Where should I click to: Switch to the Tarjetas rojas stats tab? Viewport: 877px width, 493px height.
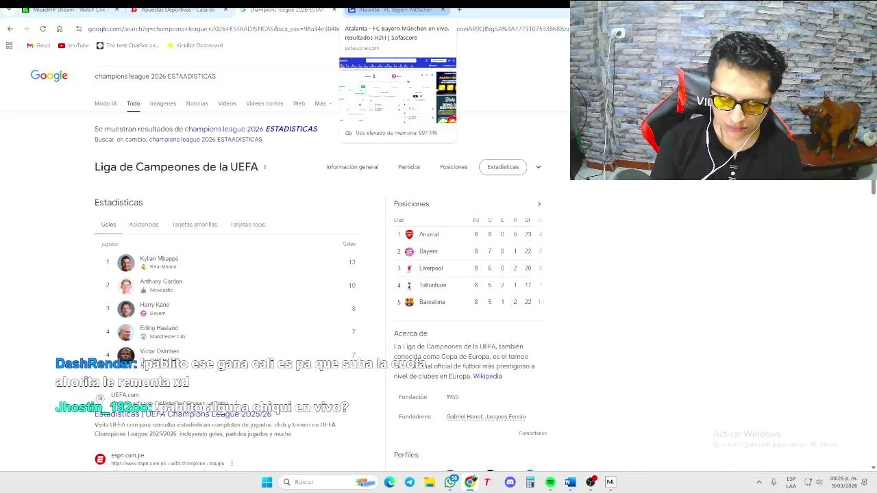tap(247, 225)
